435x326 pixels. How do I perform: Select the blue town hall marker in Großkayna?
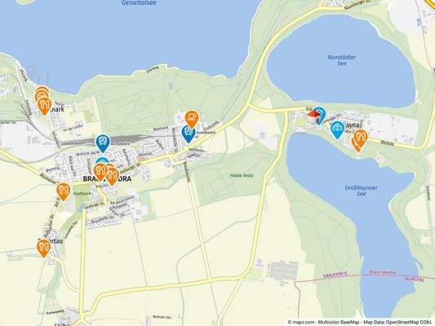(x=337, y=129)
